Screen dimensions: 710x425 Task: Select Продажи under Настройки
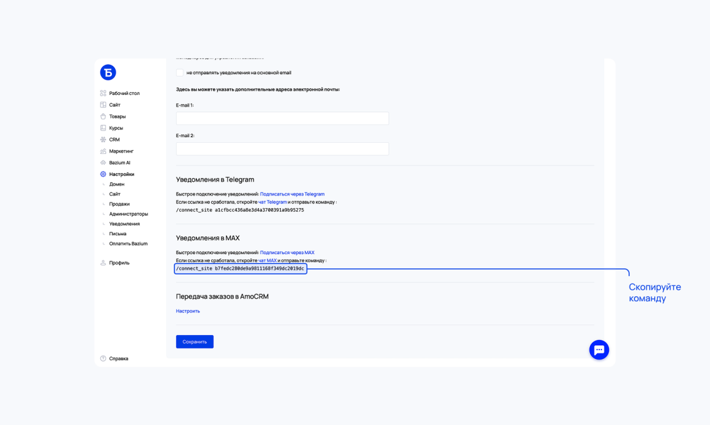click(119, 204)
